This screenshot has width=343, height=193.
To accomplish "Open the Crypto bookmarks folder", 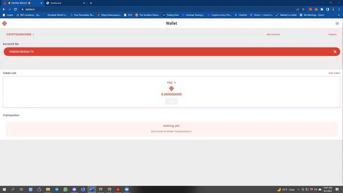I will pos(8,15).
